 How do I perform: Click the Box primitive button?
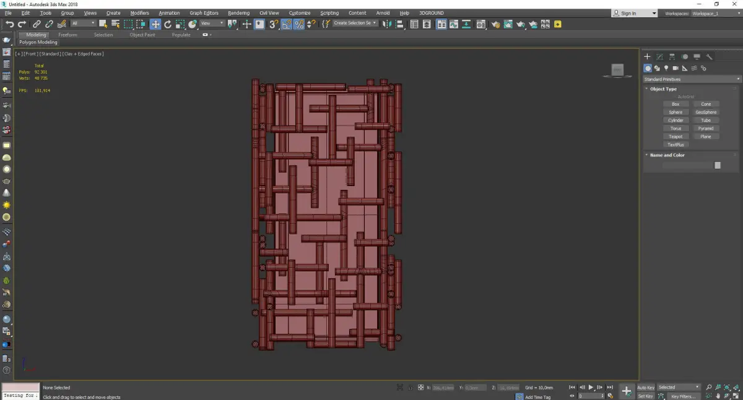[676, 104]
